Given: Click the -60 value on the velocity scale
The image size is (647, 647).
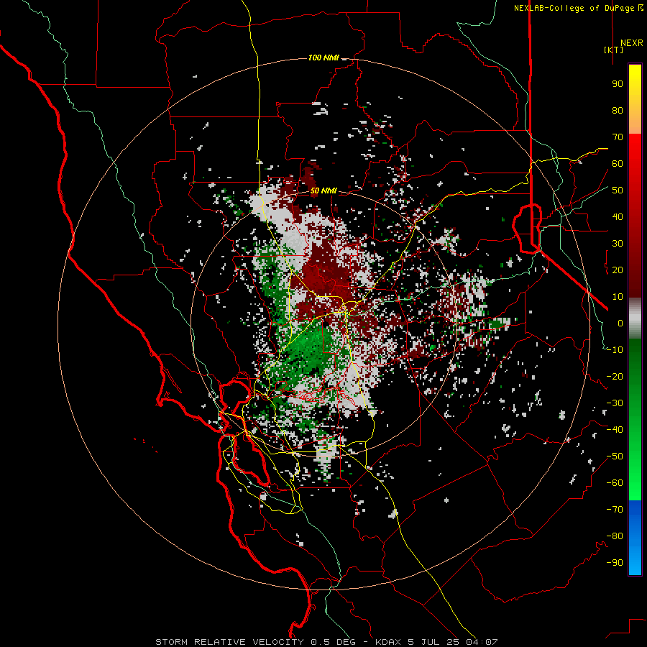Looking at the screenshot, I should pyautogui.click(x=615, y=483).
